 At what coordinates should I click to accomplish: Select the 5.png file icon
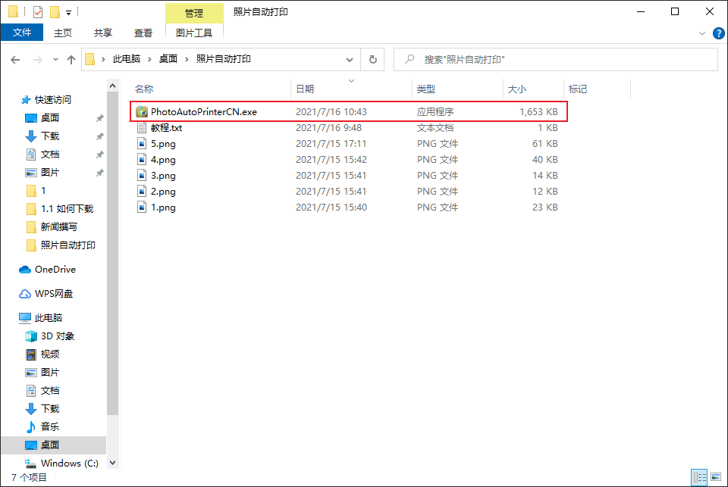(142, 144)
